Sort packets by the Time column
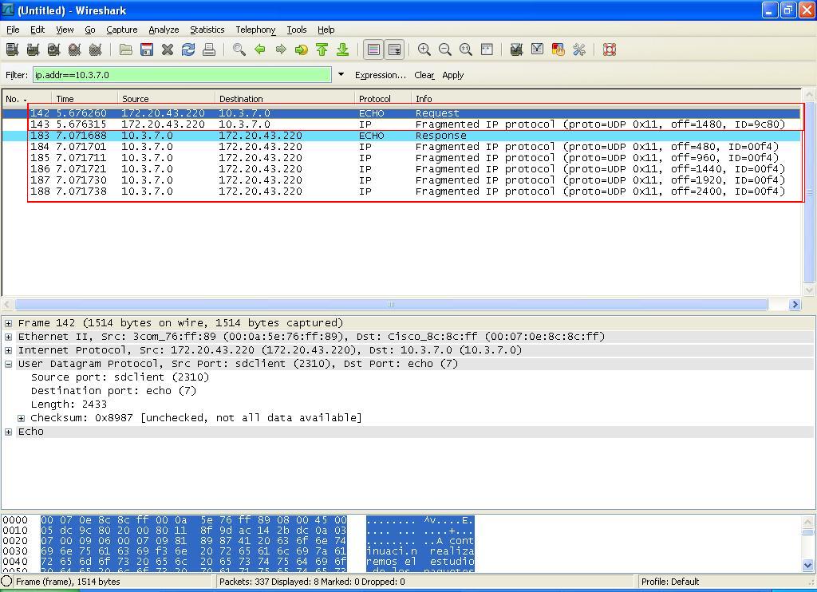The width and height of the screenshot is (817, 592). point(85,98)
